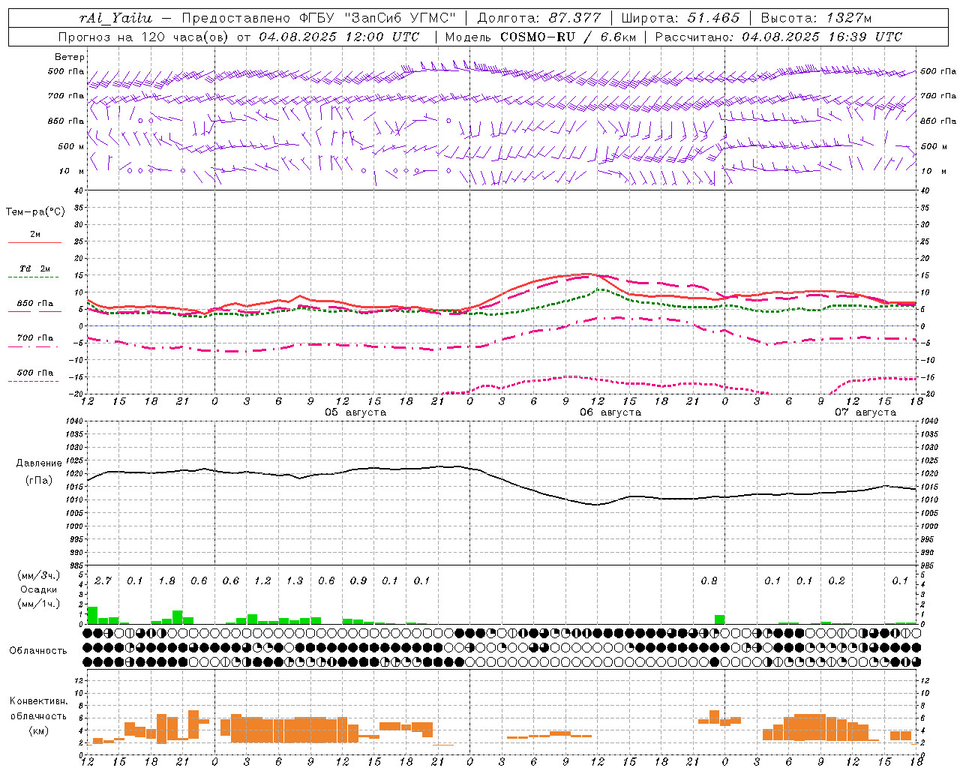
Task: Click the 0.9 three-hour precipitation value
Action: click(358, 581)
